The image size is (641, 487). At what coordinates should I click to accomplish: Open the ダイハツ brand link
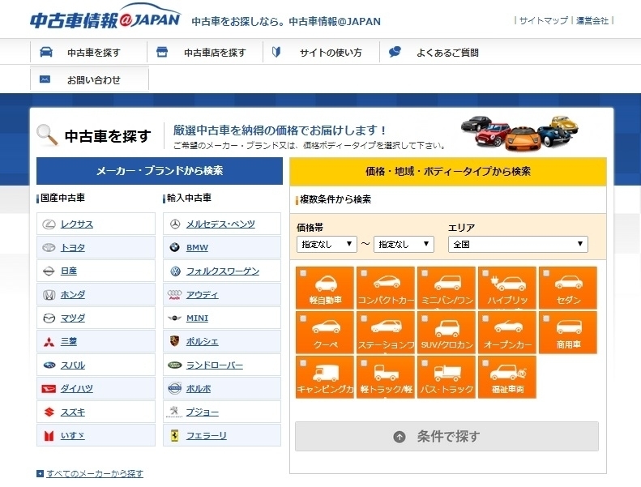tap(77, 389)
